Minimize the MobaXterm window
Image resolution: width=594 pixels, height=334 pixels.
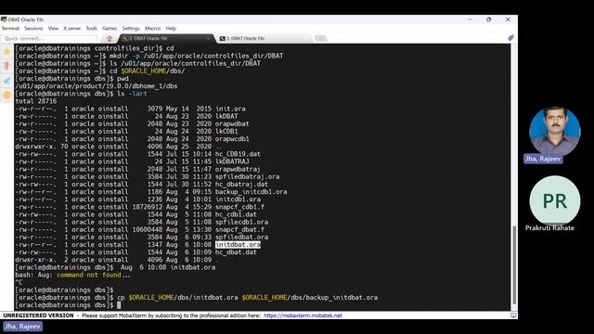(x=471, y=19)
